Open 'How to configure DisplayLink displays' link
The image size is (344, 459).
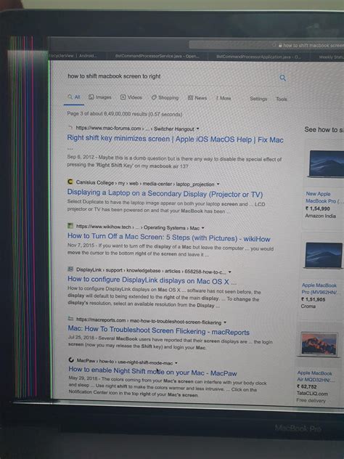pyautogui.click(x=152, y=280)
